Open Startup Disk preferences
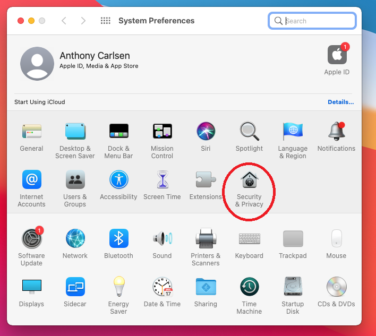 coord(293,287)
